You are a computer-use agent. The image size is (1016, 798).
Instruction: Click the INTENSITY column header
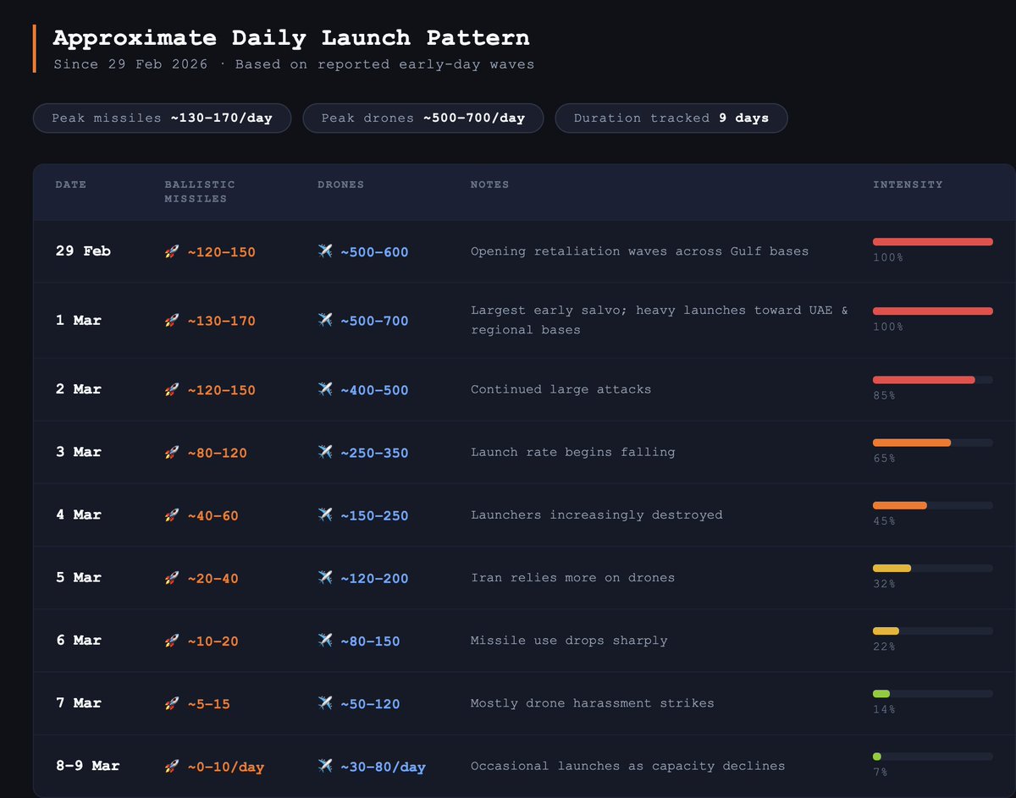(908, 184)
